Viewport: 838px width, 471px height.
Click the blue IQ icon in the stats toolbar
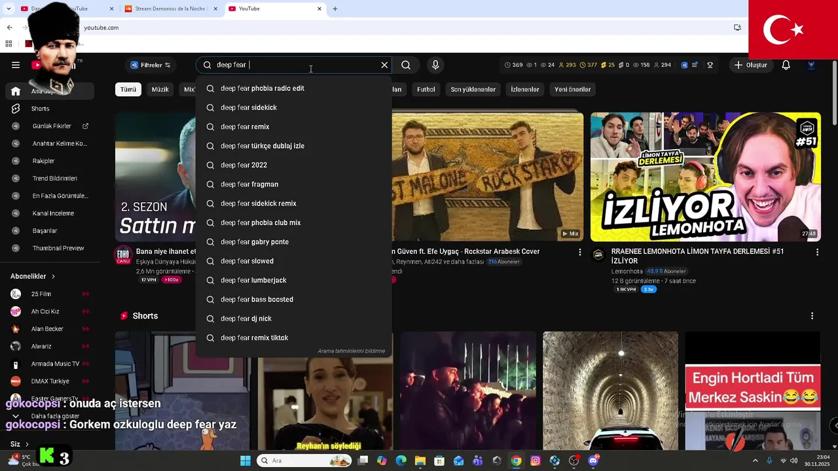[685, 65]
